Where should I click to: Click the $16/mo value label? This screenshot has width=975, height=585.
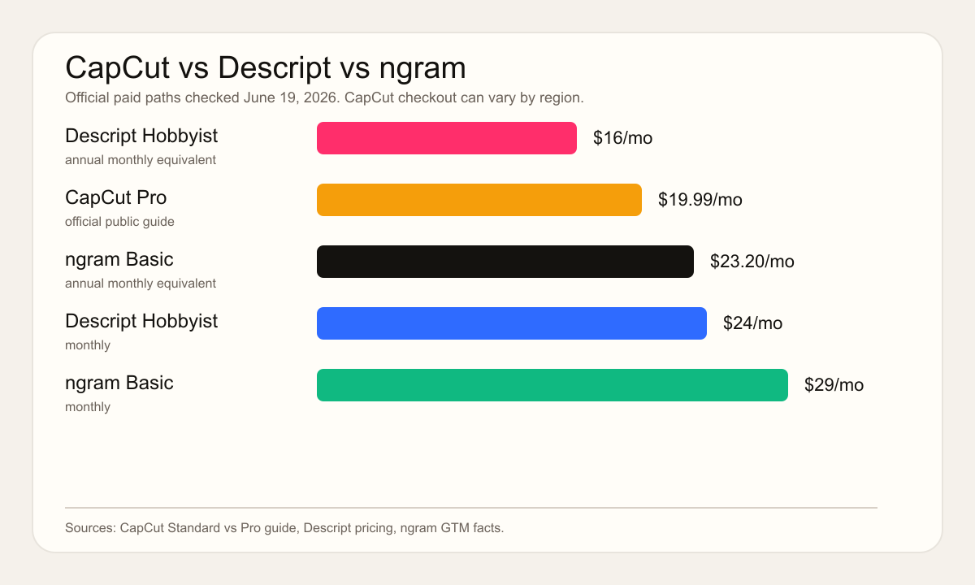coord(623,138)
